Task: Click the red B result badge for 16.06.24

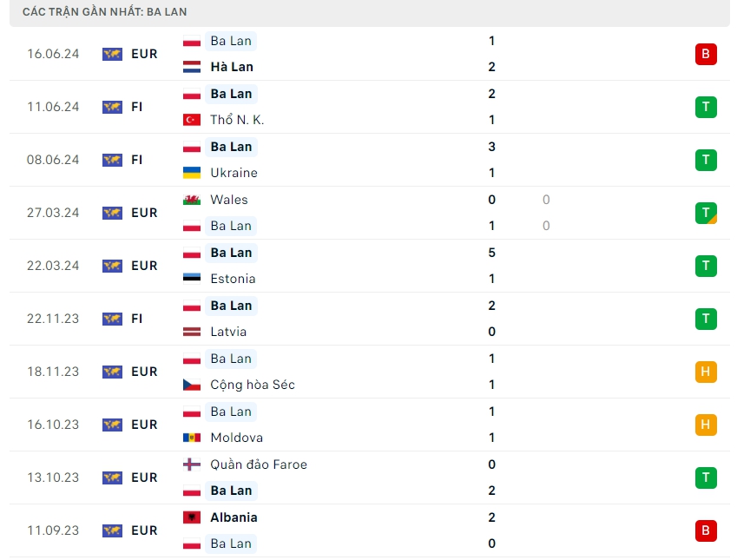Action: [x=706, y=54]
